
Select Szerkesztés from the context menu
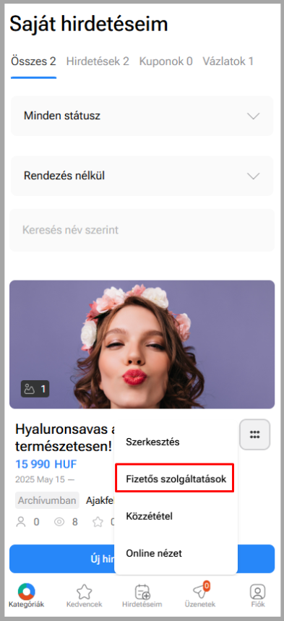(x=152, y=442)
